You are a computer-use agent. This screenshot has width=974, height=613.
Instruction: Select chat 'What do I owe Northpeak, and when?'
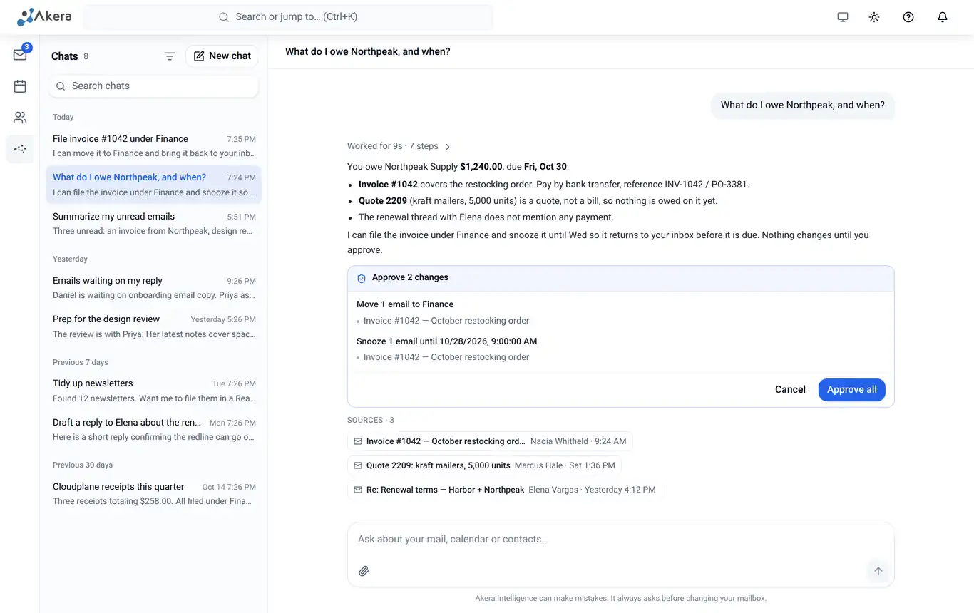click(x=154, y=185)
